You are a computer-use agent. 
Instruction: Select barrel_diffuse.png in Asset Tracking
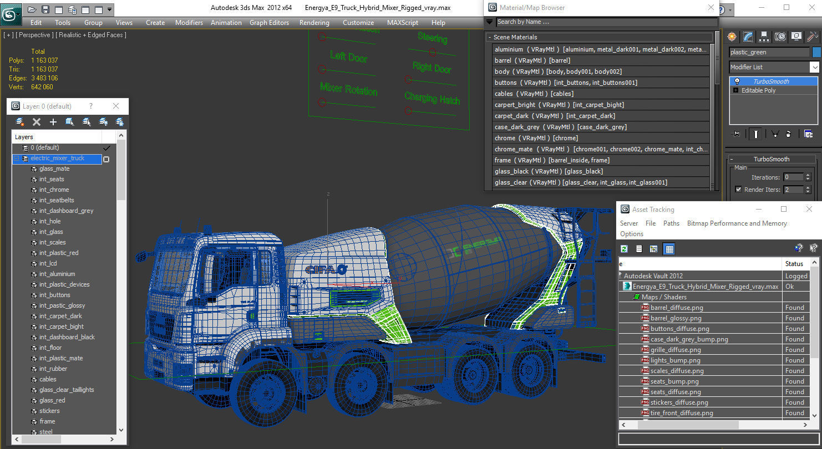677,308
